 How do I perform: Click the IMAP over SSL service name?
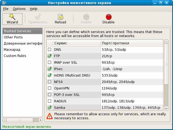click(x=66, y=62)
